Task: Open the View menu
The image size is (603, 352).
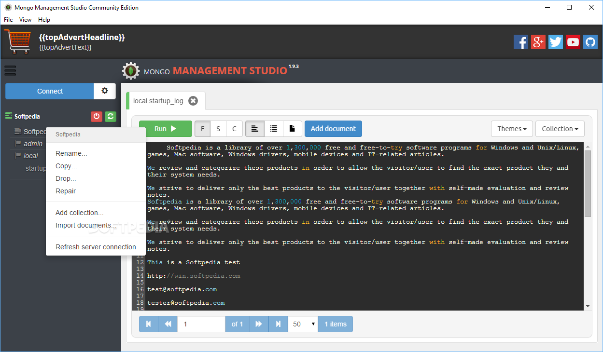Action: point(25,20)
